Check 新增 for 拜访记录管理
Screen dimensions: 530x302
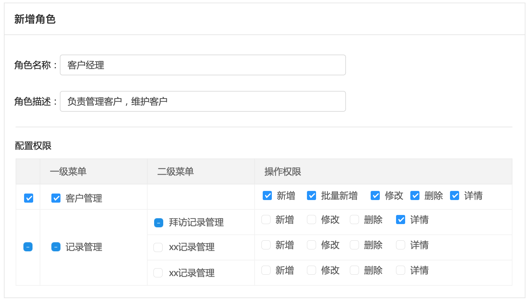[266, 220]
